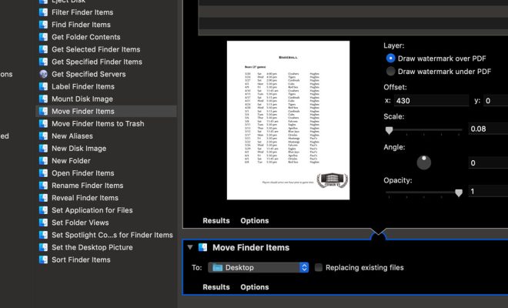Select Set the Desktop Picture text
The image size is (508, 308).
[x=92, y=247]
